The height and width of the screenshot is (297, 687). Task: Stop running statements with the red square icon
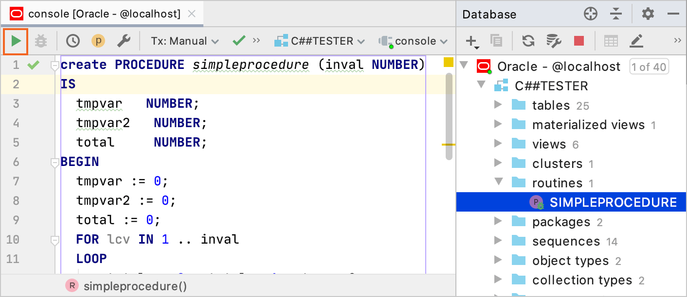[579, 41]
